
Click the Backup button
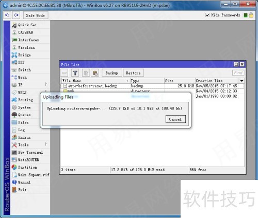click(x=112, y=73)
